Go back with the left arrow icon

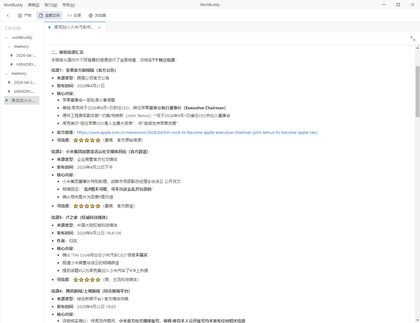click(8, 16)
